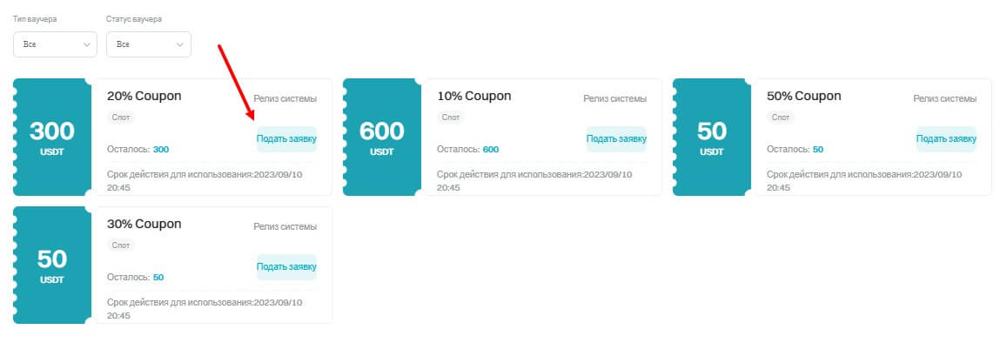Image resolution: width=1000 pixels, height=363 pixels.
Task: Click Подать заявку on 20% Coupon
Action: tap(286, 138)
